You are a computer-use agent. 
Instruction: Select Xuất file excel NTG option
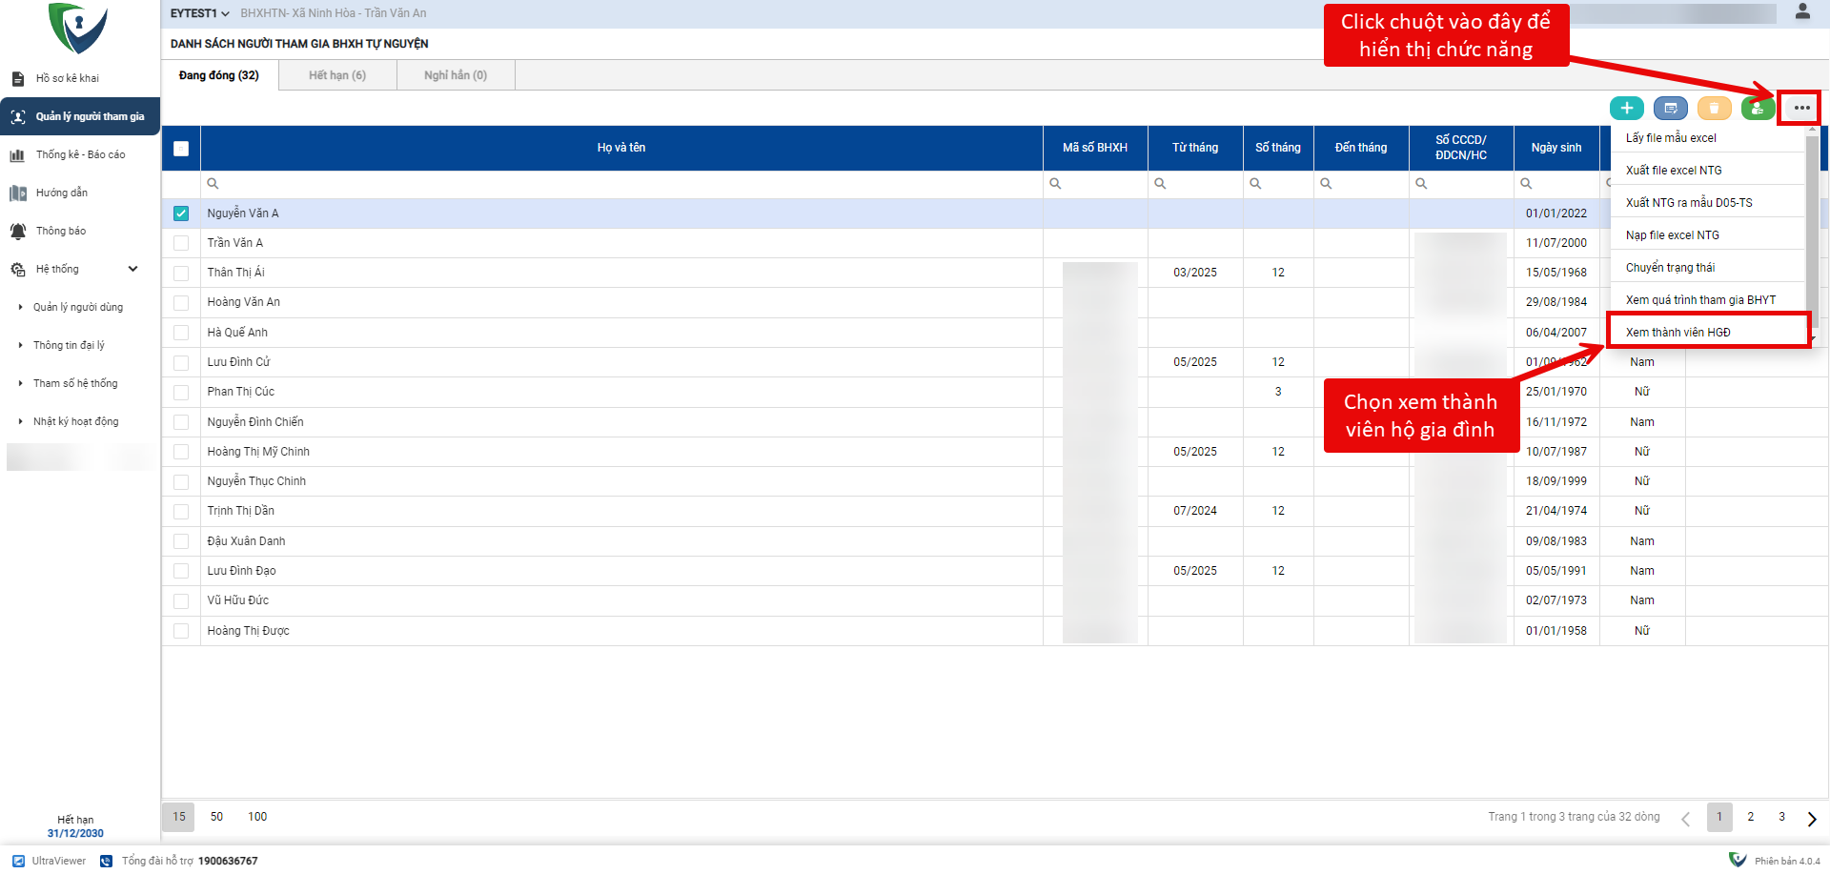[1674, 171]
